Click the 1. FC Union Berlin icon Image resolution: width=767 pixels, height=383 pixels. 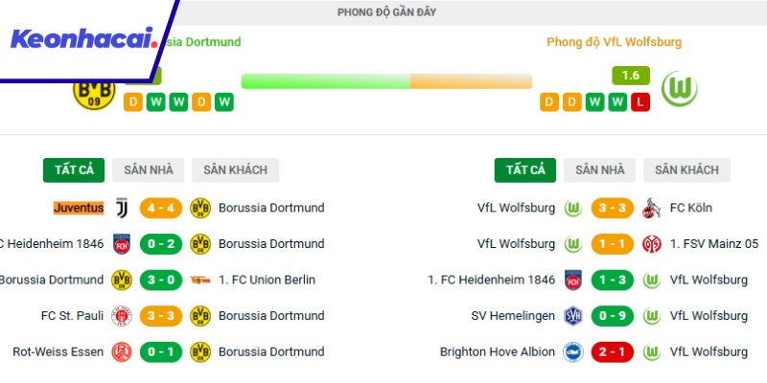(200, 281)
